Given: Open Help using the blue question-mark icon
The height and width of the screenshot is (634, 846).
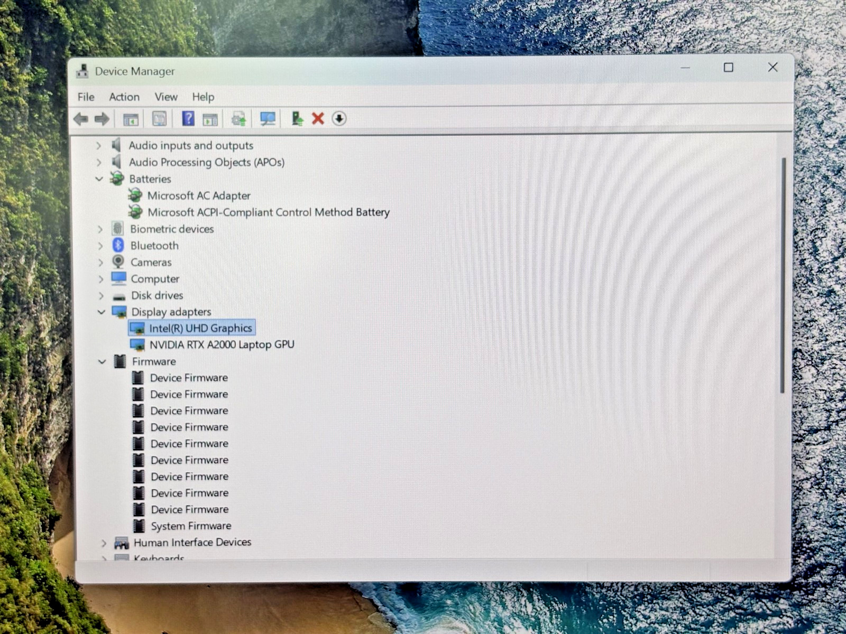Looking at the screenshot, I should coord(188,118).
